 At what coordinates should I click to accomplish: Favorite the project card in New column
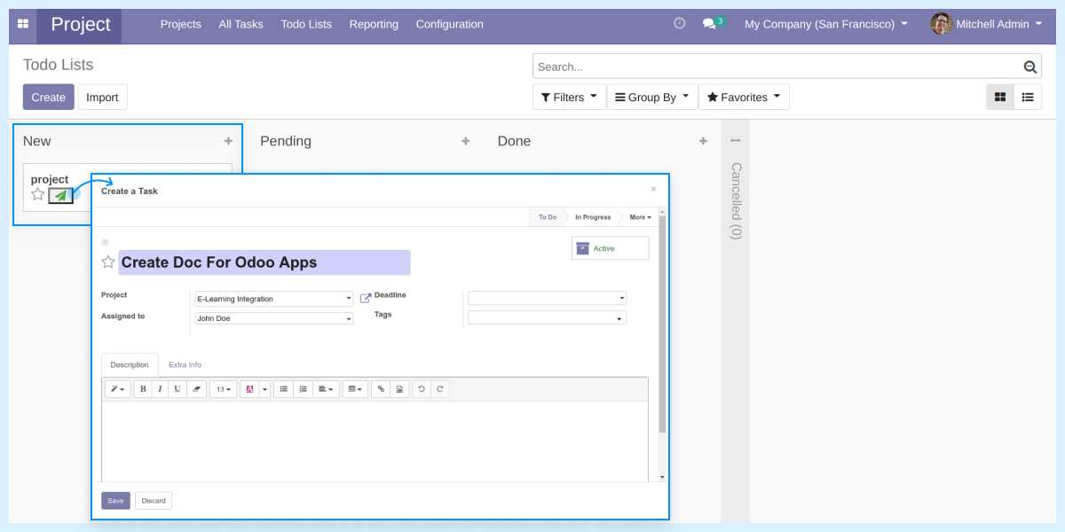[x=36, y=193]
